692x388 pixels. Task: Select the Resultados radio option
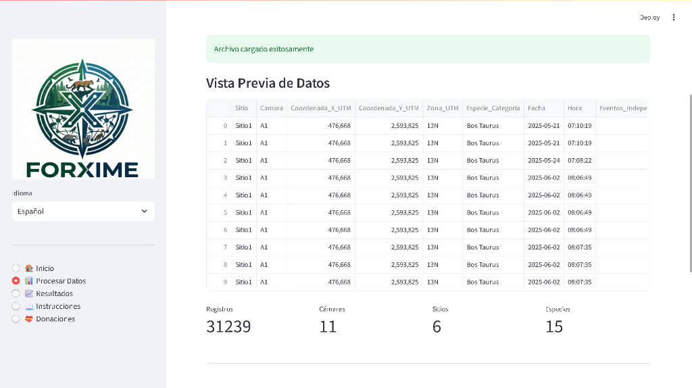click(x=16, y=294)
